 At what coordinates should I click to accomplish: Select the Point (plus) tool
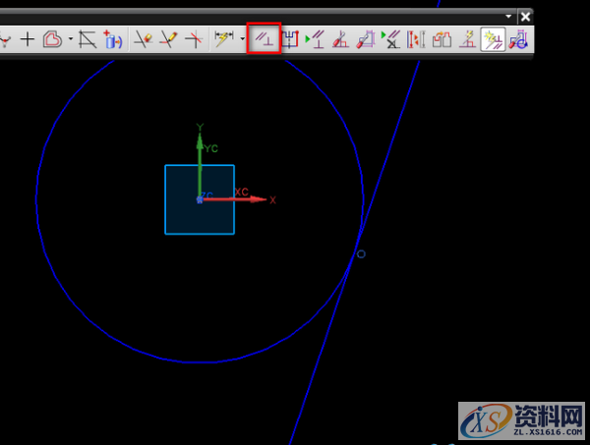[x=28, y=40]
